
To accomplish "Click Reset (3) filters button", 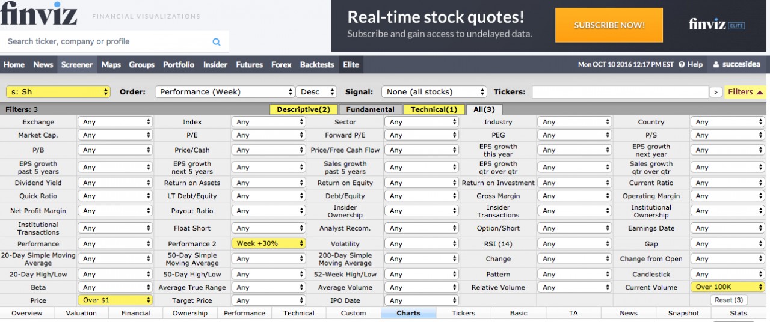I will tap(729, 300).
